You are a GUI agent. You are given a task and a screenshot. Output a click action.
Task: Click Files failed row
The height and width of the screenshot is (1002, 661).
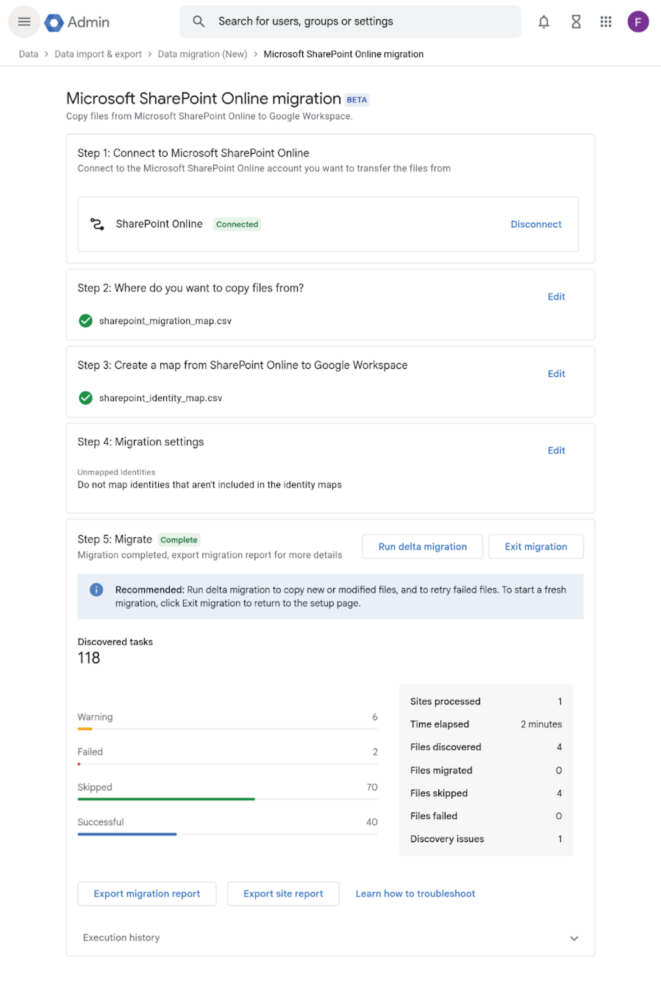tap(486, 816)
